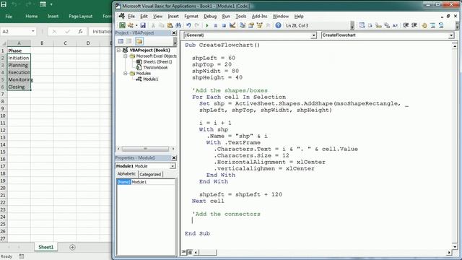This screenshot has height=260, width=462.
Task: Collapse the Microsoft Excel Objects folder
Action: pos(125,56)
